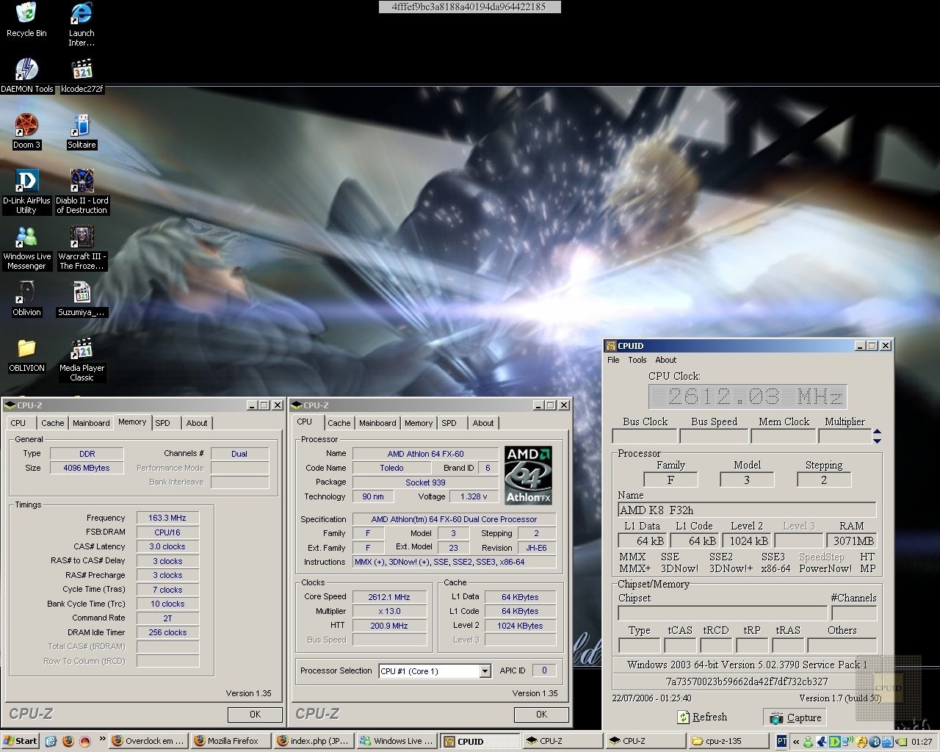Open the Recycle Bin desktop icon
This screenshot has height=752, width=940.
(26, 20)
